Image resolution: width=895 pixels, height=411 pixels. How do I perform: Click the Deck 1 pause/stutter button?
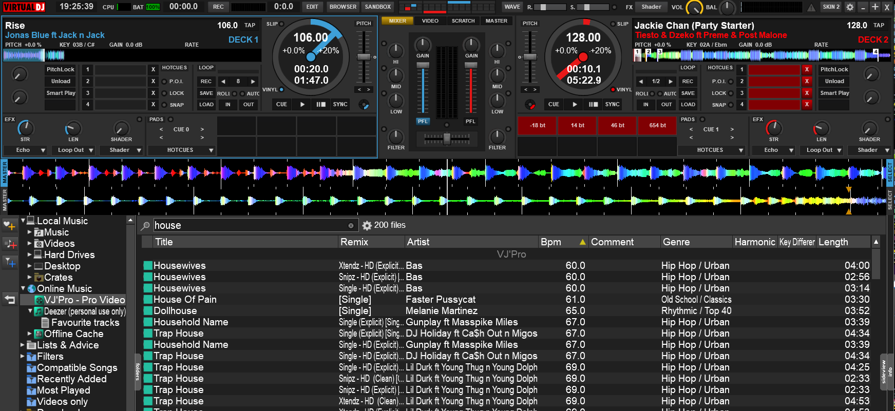(321, 104)
